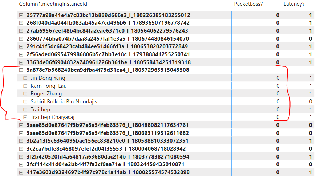Viewport: 324px width, 176px height.
Task: Select ID 3fcf114c41d04e2bb44f7fa3cf9aa71e_I_180324459435010871
Action: 105,164
